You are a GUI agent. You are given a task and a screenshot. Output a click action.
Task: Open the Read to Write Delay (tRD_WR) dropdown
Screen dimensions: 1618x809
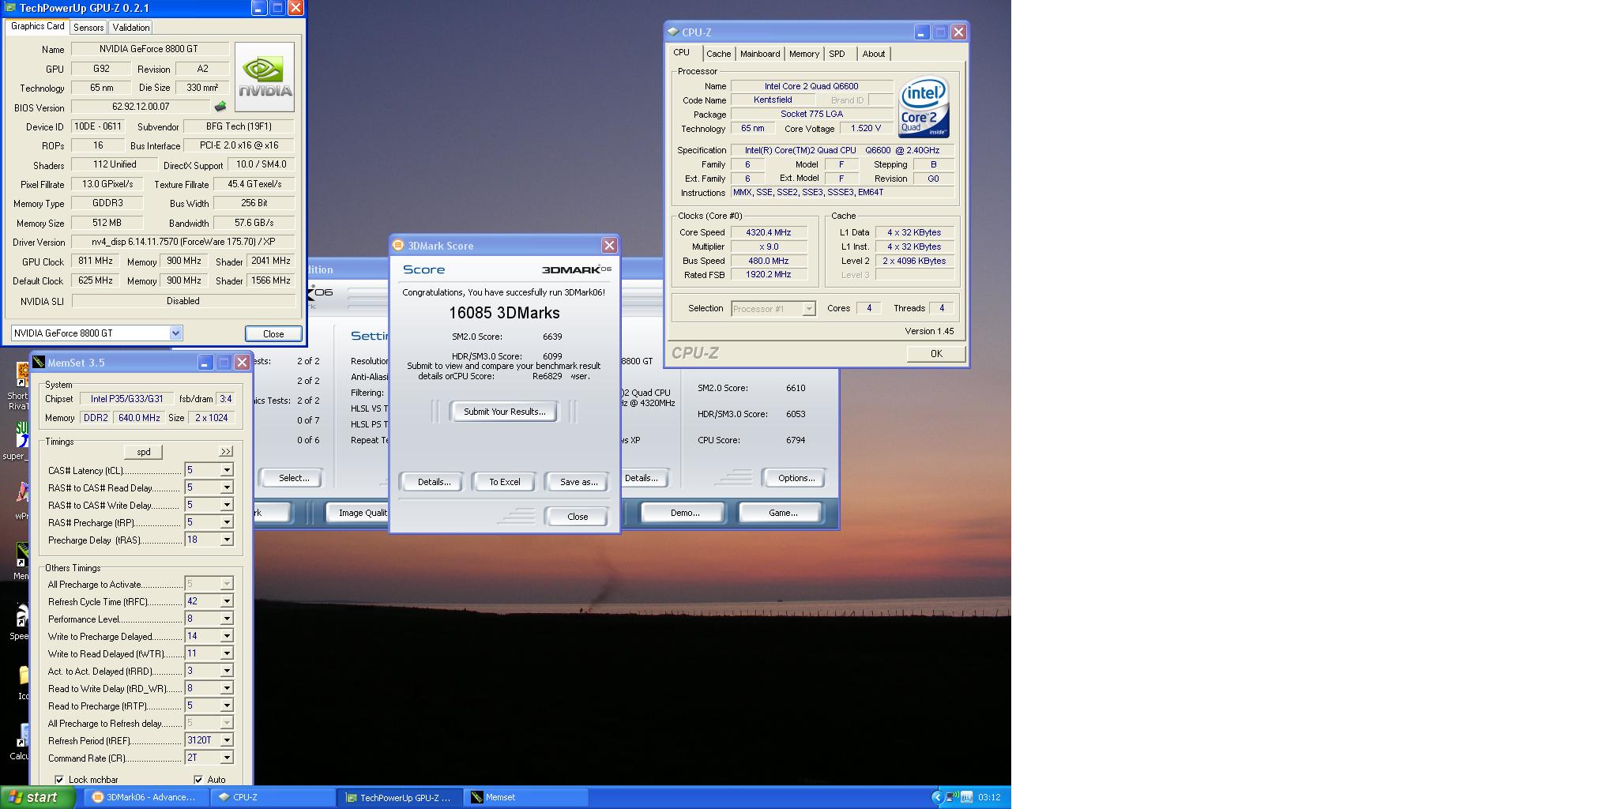point(226,688)
